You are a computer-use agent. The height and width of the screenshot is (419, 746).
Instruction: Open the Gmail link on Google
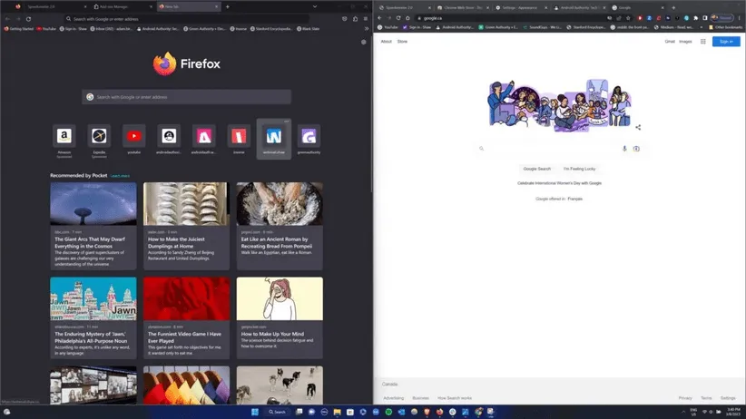(x=670, y=42)
